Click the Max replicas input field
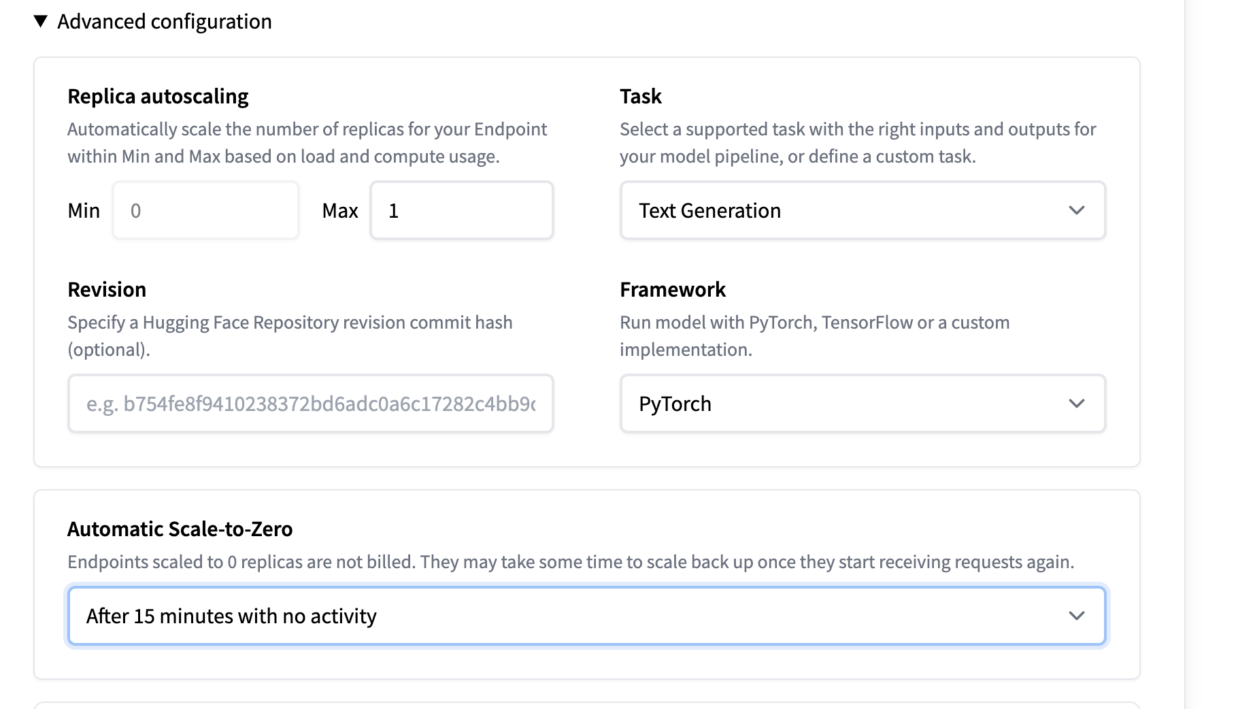The image size is (1238, 709). tap(461, 210)
